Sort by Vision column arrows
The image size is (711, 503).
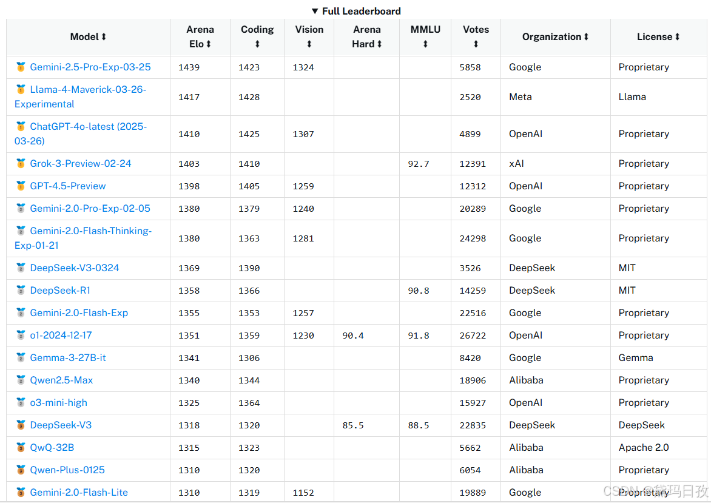coord(309,44)
